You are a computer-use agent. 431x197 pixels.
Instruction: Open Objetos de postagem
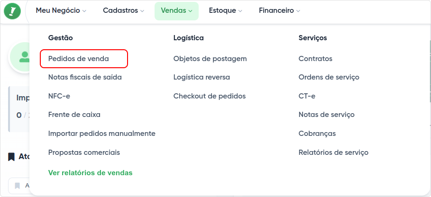[x=210, y=59]
